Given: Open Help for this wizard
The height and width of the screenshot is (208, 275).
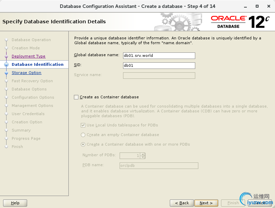Looking at the screenshot, I should pyautogui.click(x=15, y=203).
